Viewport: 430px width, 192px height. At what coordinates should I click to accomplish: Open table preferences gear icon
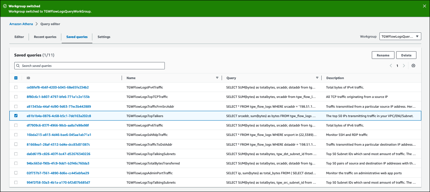point(413,66)
